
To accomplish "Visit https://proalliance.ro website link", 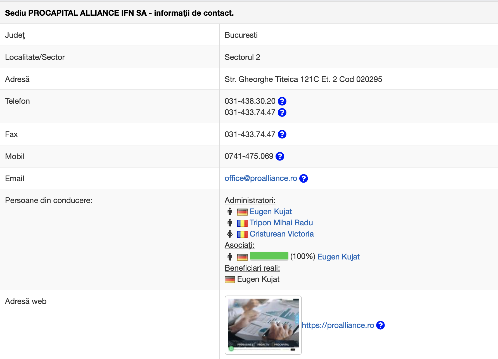I will tap(338, 325).
